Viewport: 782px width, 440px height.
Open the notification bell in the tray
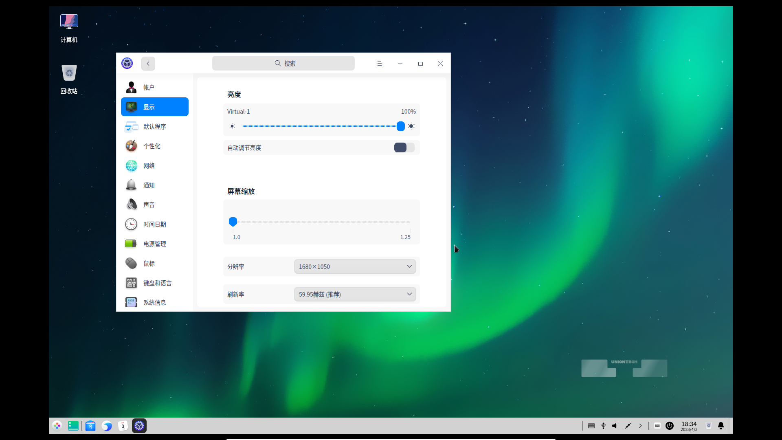(721, 426)
